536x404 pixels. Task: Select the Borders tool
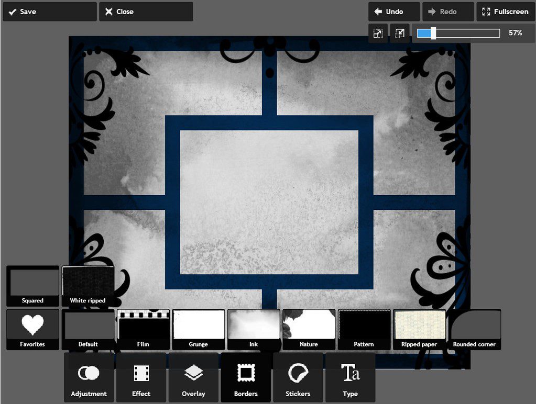pos(246,377)
